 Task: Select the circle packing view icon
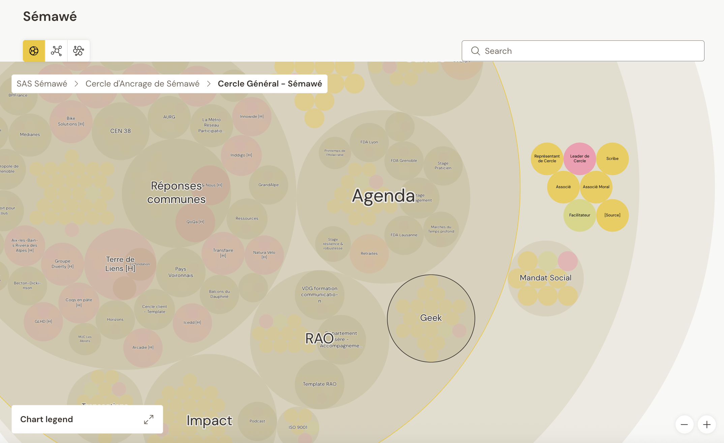34,51
